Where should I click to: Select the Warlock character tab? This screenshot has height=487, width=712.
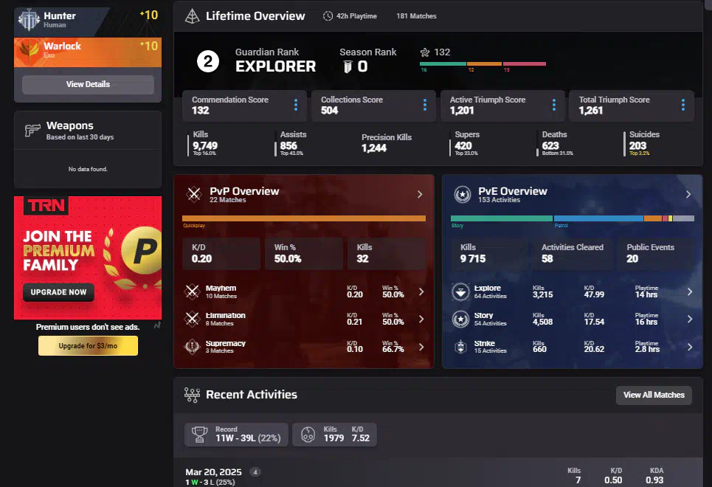point(88,50)
